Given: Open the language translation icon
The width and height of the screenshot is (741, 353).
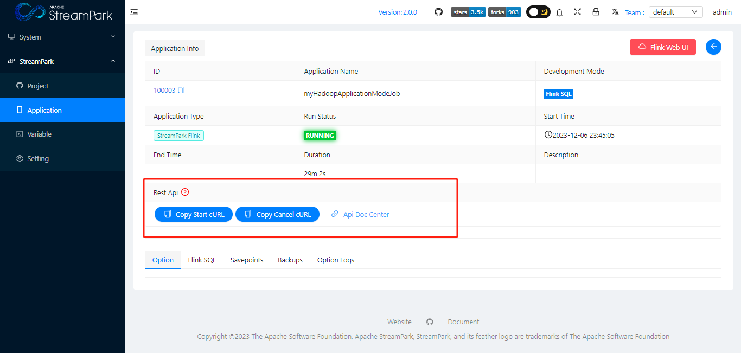Looking at the screenshot, I should (x=615, y=11).
